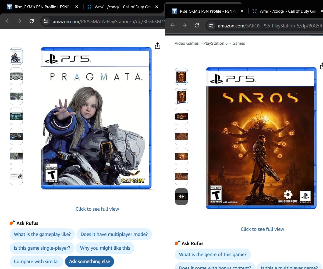Click share icon beside SAROS cover
323x269 pixels.
point(321,66)
